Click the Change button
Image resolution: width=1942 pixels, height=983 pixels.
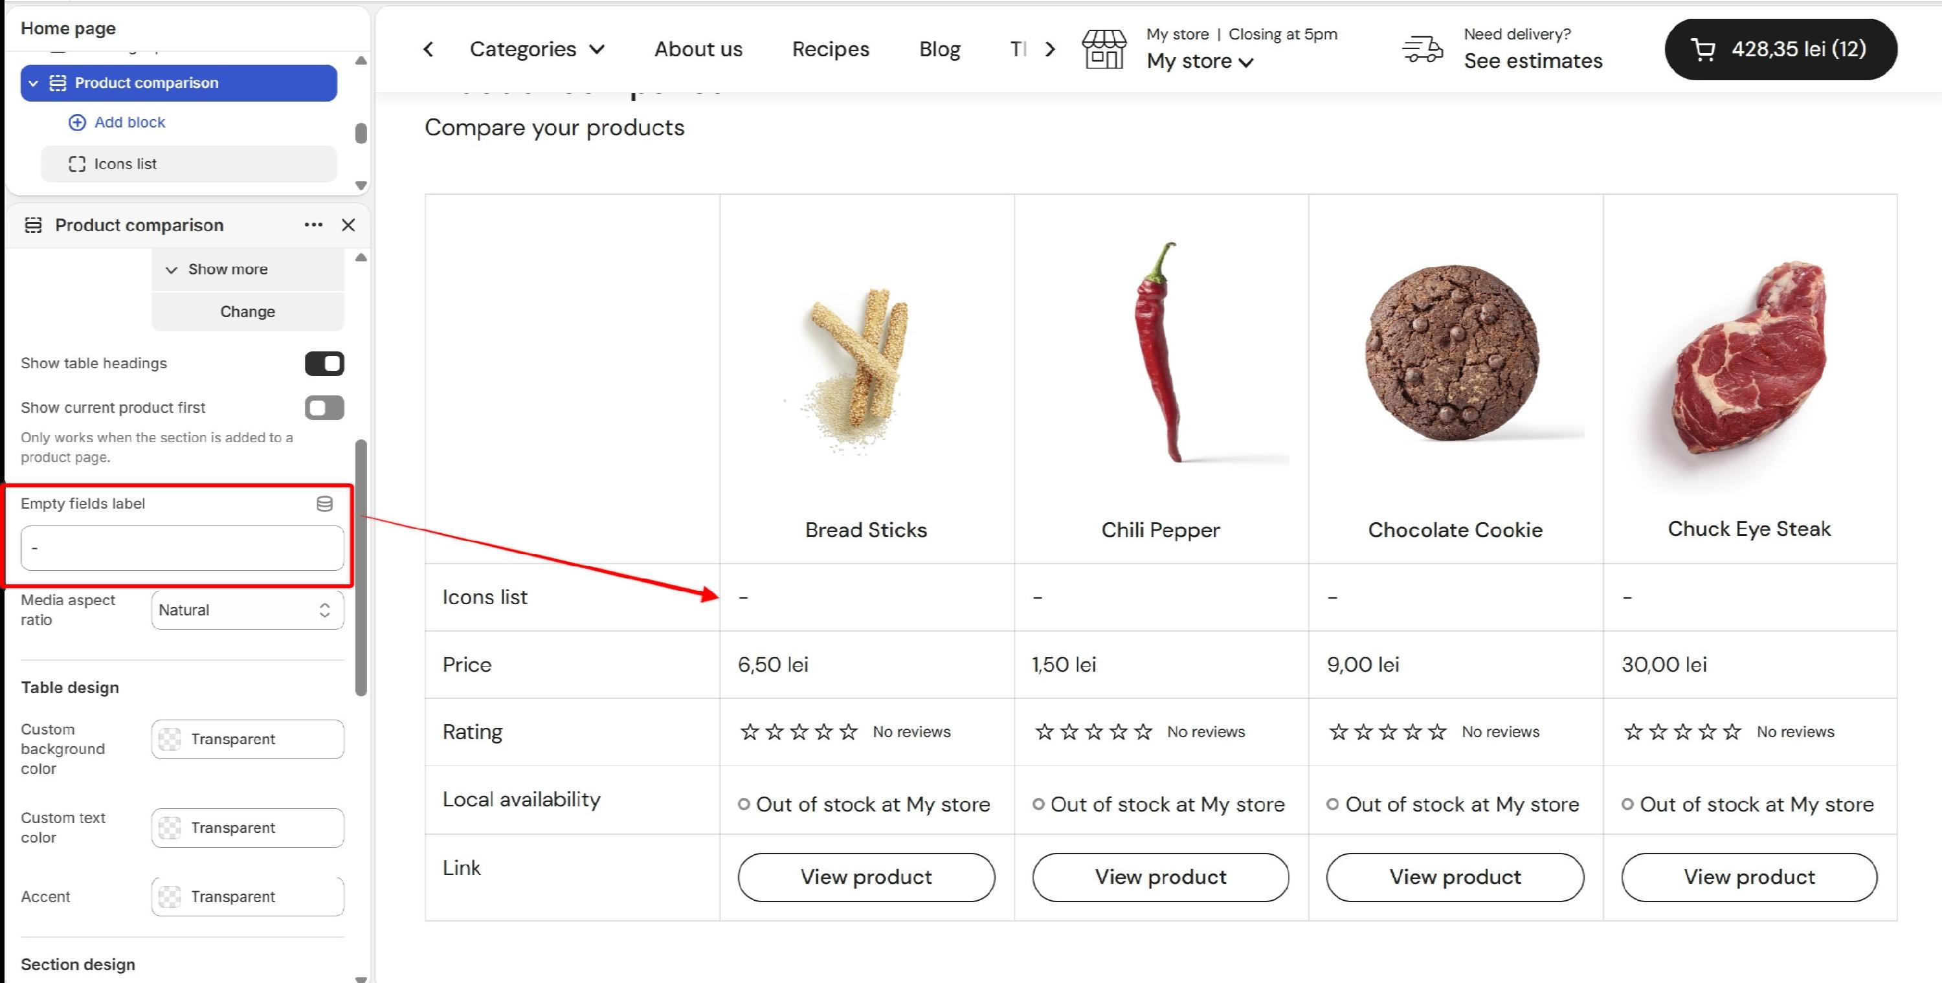point(247,311)
